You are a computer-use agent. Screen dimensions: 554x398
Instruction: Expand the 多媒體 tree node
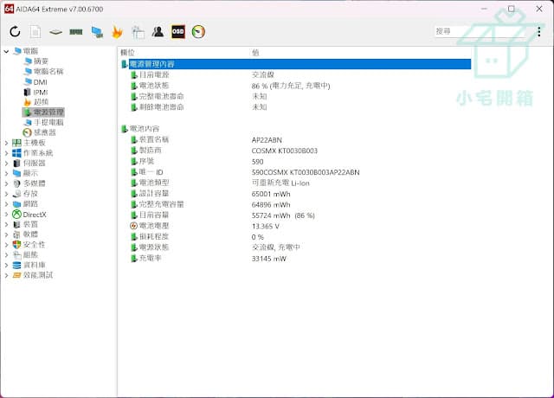point(6,183)
